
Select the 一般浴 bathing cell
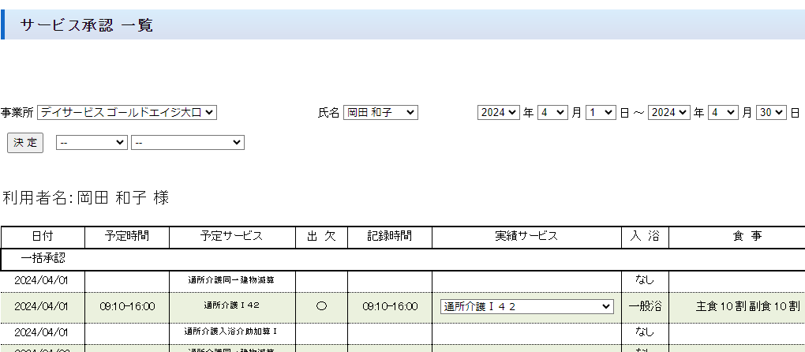pyautogui.click(x=644, y=306)
